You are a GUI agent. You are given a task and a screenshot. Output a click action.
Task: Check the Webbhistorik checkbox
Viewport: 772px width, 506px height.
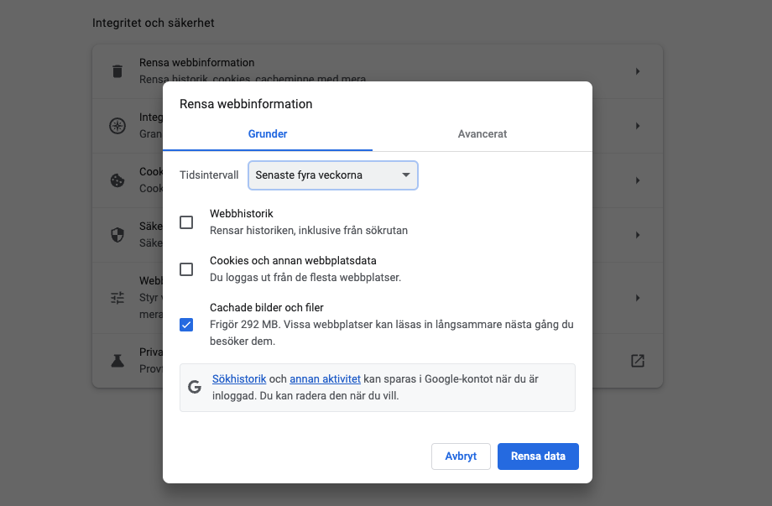[186, 222]
